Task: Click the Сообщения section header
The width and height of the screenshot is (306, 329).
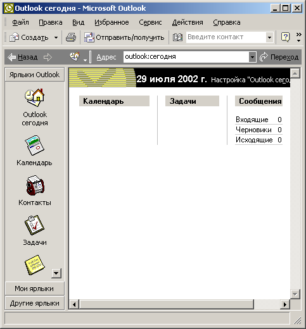Action: [x=258, y=101]
